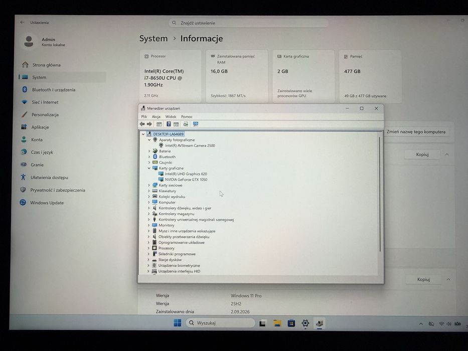Click the Bluetooth i urządzenia sidebar icon
The image size is (468, 351).
tap(25, 90)
